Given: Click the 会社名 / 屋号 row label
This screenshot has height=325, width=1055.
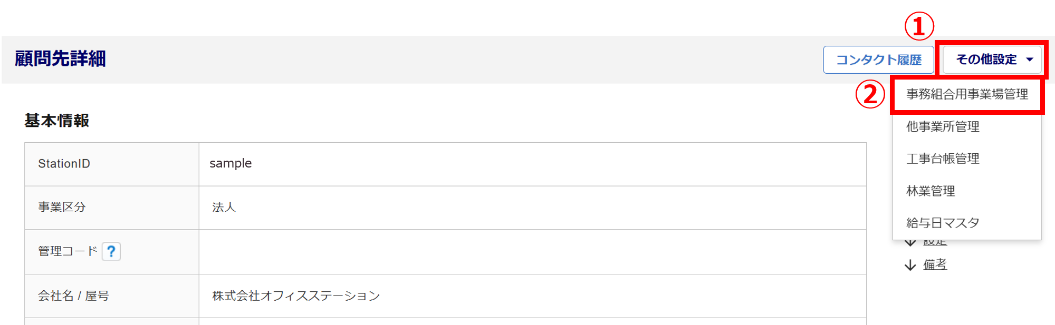Looking at the screenshot, I should (x=73, y=296).
